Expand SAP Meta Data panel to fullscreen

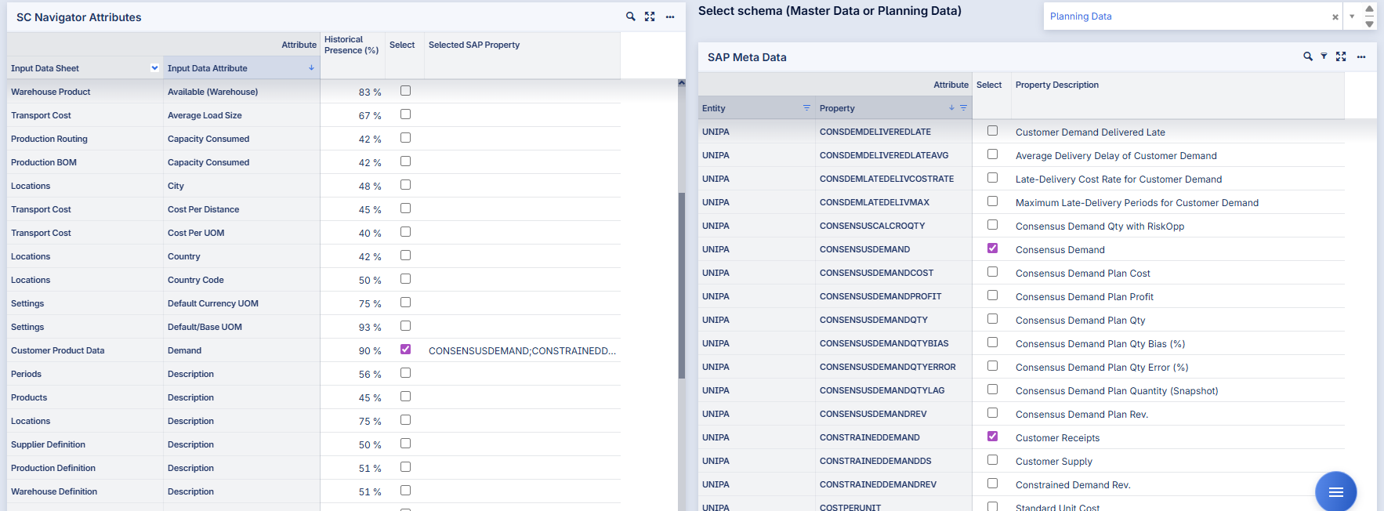point(1341,56)
